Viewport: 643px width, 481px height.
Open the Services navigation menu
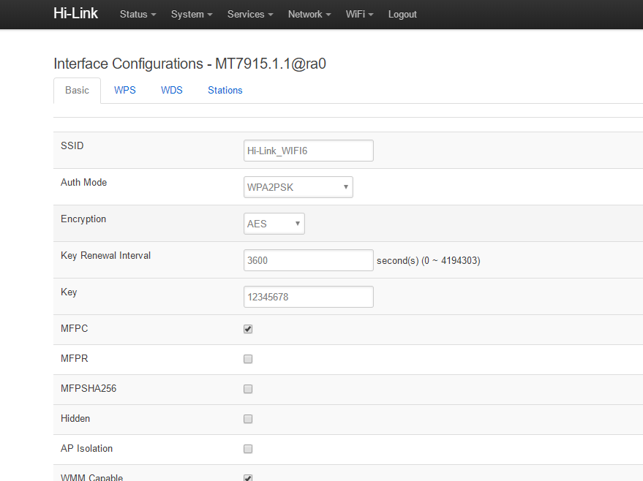pos(250,15)
